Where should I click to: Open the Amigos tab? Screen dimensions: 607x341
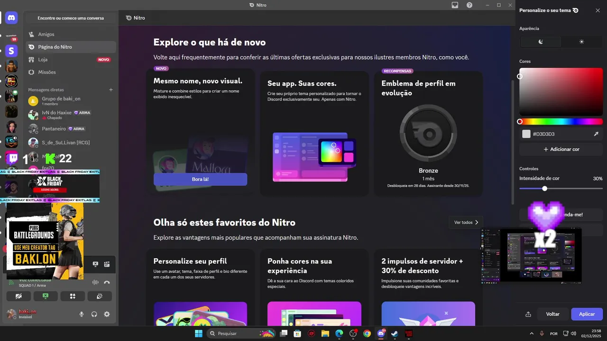point(70,34)
